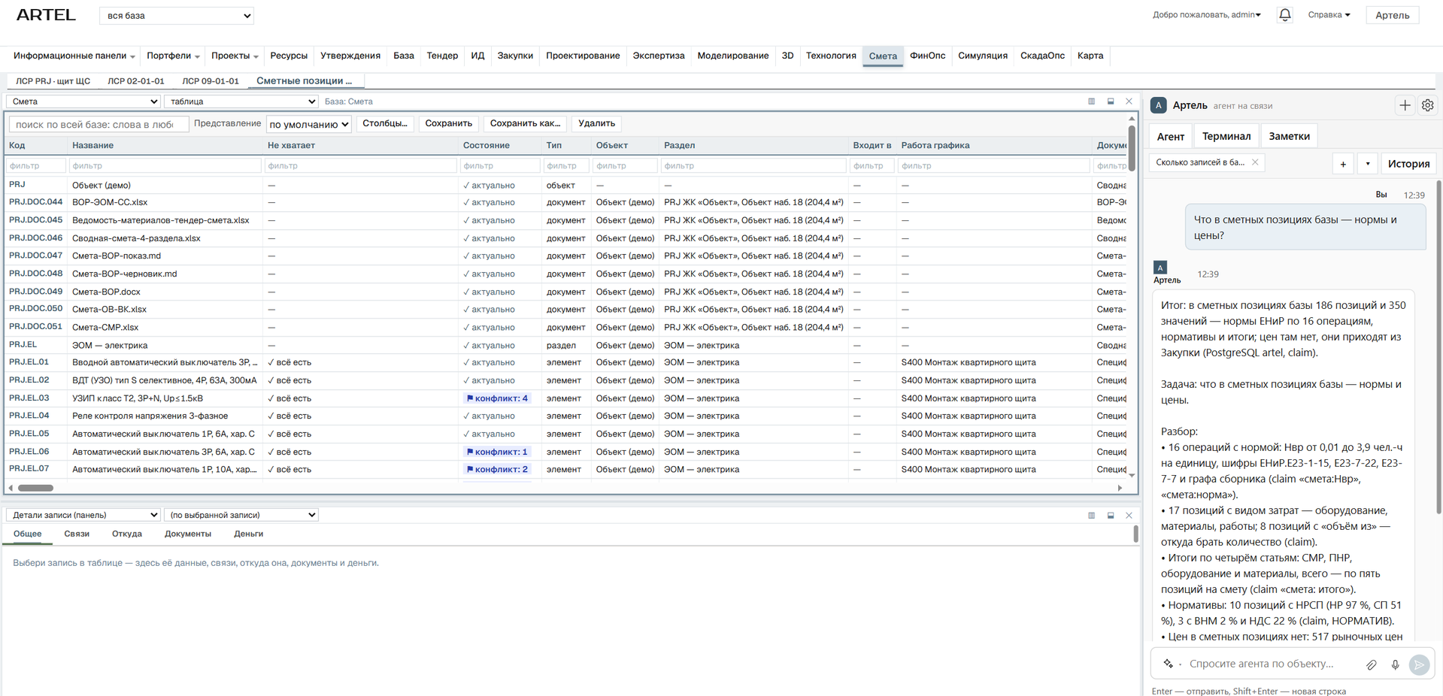Click the table's horizontal scrollbar thumb
The height and width of the screenshot is (696, 1443).
pos(35,488)
